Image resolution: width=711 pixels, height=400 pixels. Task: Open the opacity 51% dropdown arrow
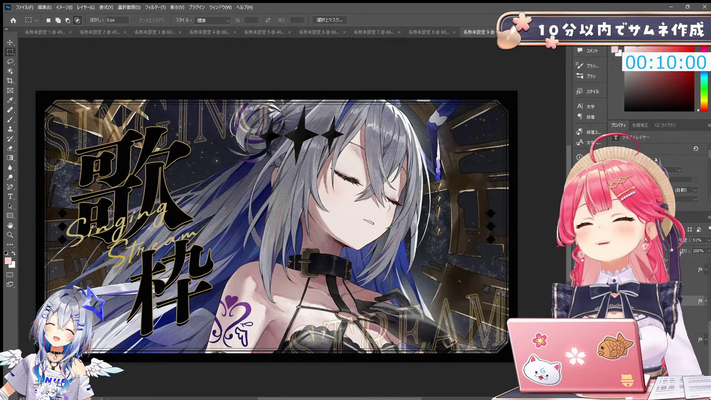click(x=708, y=240)
